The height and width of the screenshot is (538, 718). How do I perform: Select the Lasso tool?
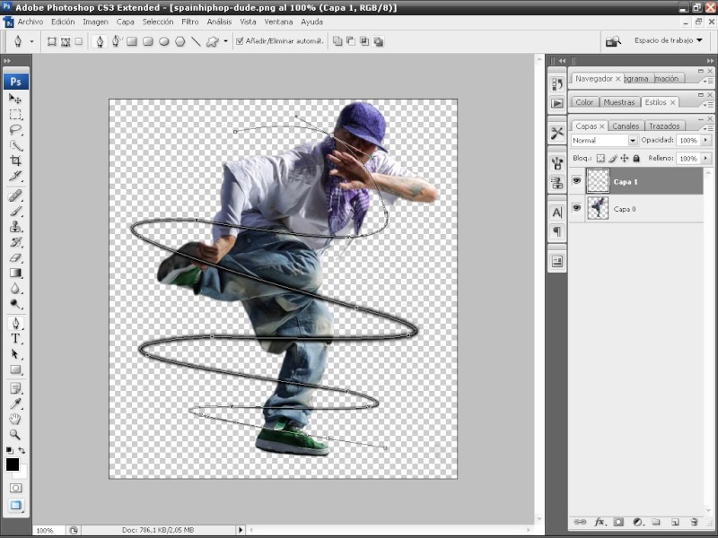15,130
